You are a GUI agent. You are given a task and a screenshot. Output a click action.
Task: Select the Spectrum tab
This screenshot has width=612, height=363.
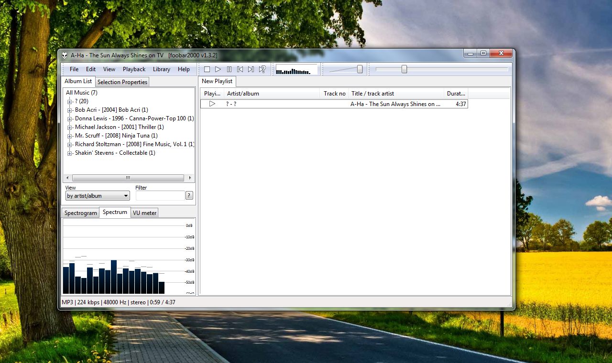115,212
